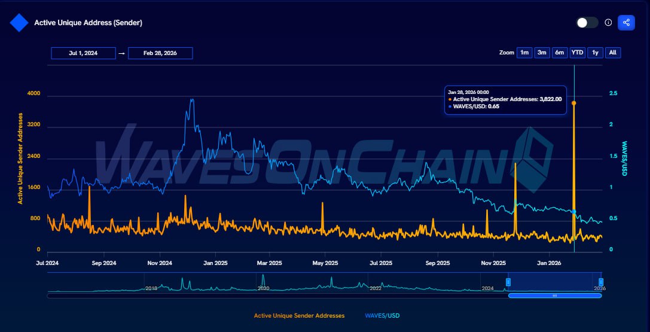This screenshot has width=650, height=332.
Task: Toggle WAVES/USD legend series
Action: pyautogui.click(x=382, y=316)
